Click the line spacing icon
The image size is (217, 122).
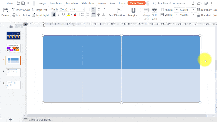pos(82,14)
